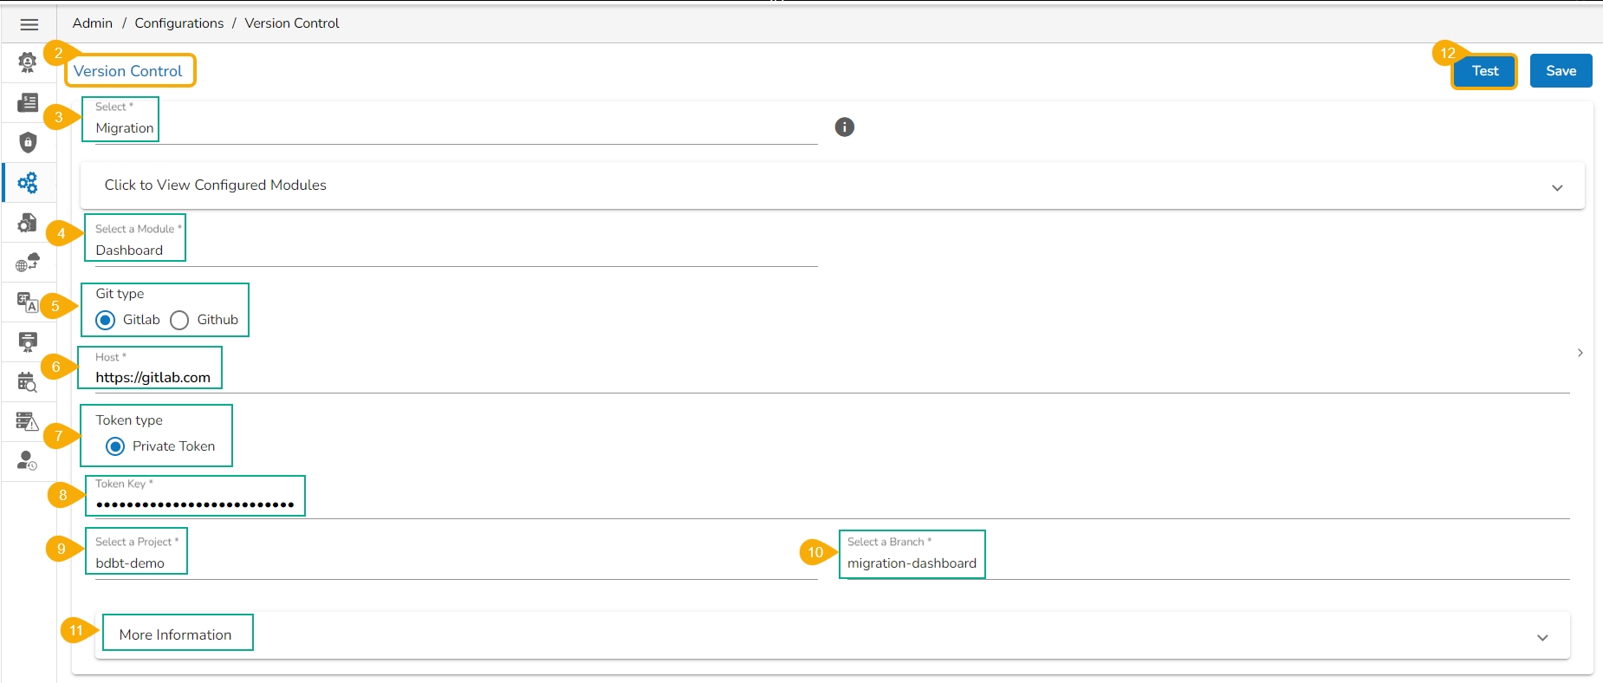Choose the Private Token radio option
This screenshot has width=1603, height=683.
click(115, 447)
